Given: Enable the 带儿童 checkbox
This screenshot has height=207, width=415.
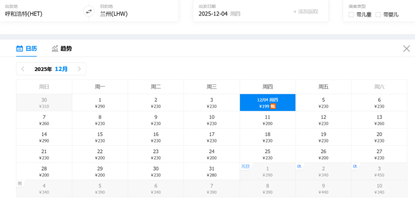Looking at the screenshot, I should 351,15.
